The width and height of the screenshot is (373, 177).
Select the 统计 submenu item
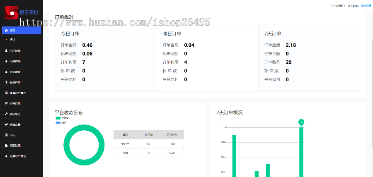point(12,39)
